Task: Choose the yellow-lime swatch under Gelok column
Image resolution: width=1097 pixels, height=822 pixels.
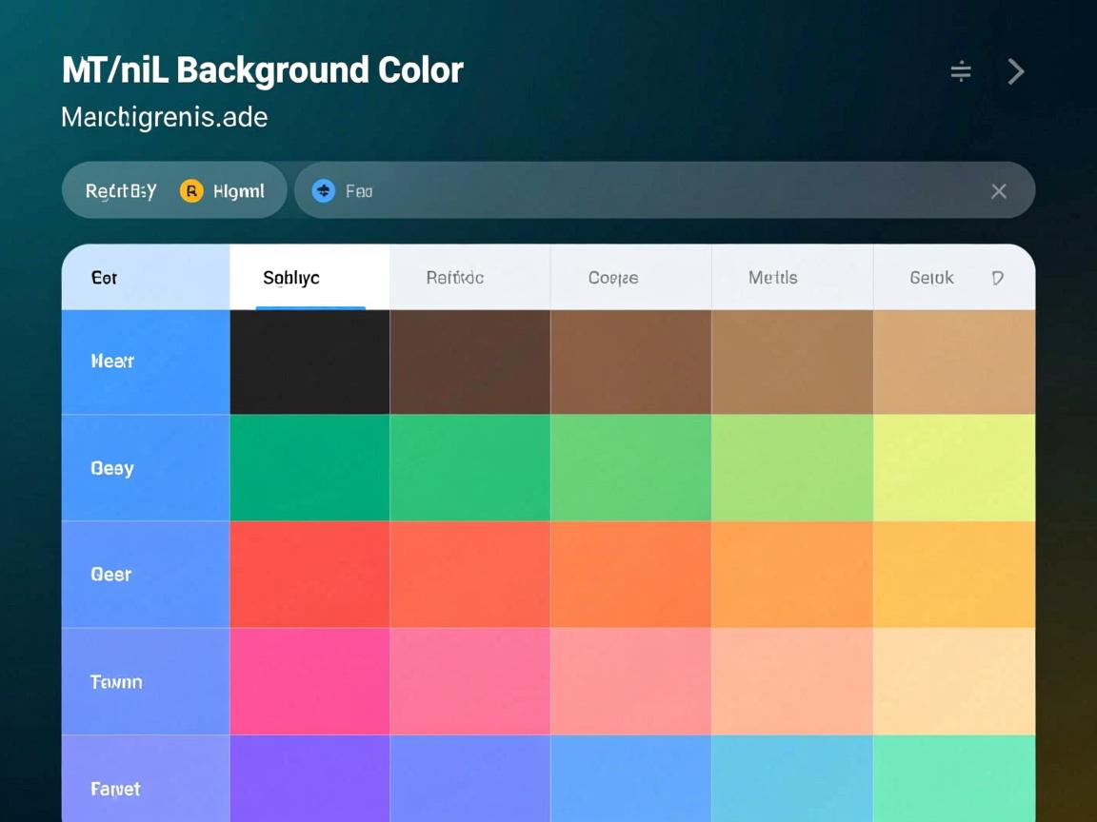Action: [x=953, y=468]
